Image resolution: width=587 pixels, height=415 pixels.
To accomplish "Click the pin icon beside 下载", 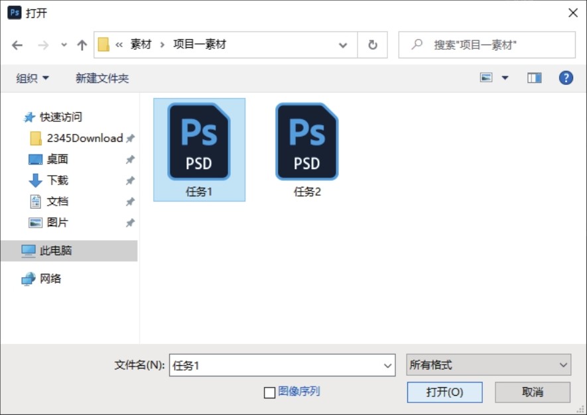I will click(x=130, y=181).
